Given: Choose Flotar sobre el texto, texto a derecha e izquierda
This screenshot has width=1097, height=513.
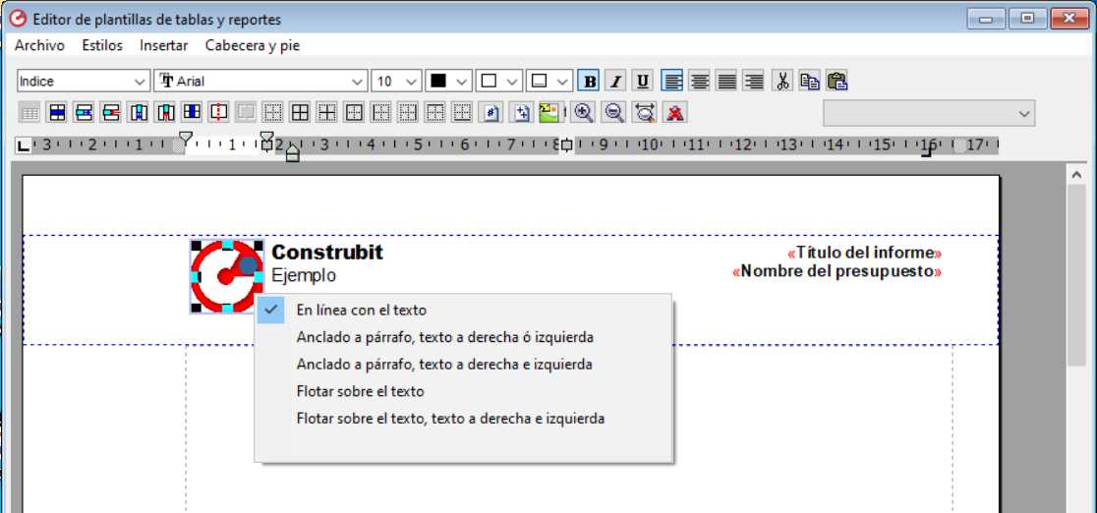Looking at the screenshot, I should [x=463, y=420].
